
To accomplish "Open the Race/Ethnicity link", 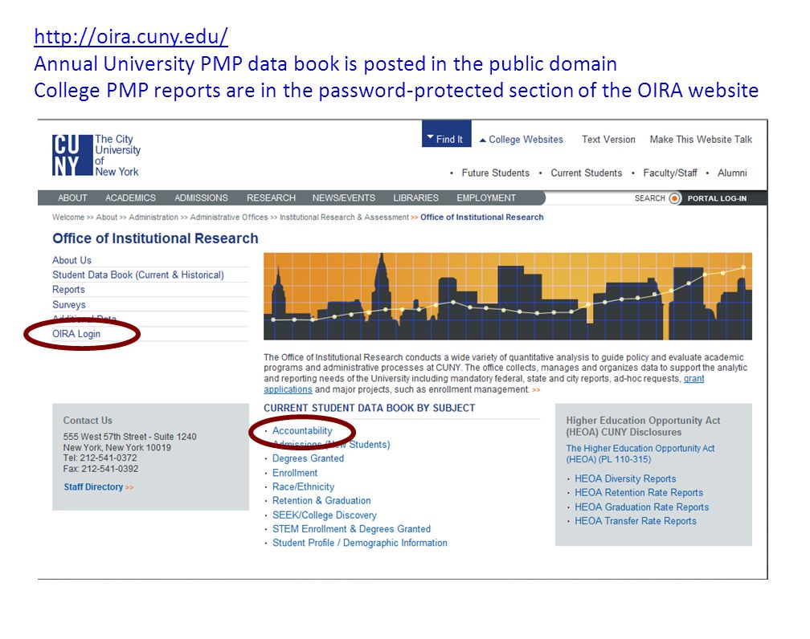I will (x=303, y=486).
